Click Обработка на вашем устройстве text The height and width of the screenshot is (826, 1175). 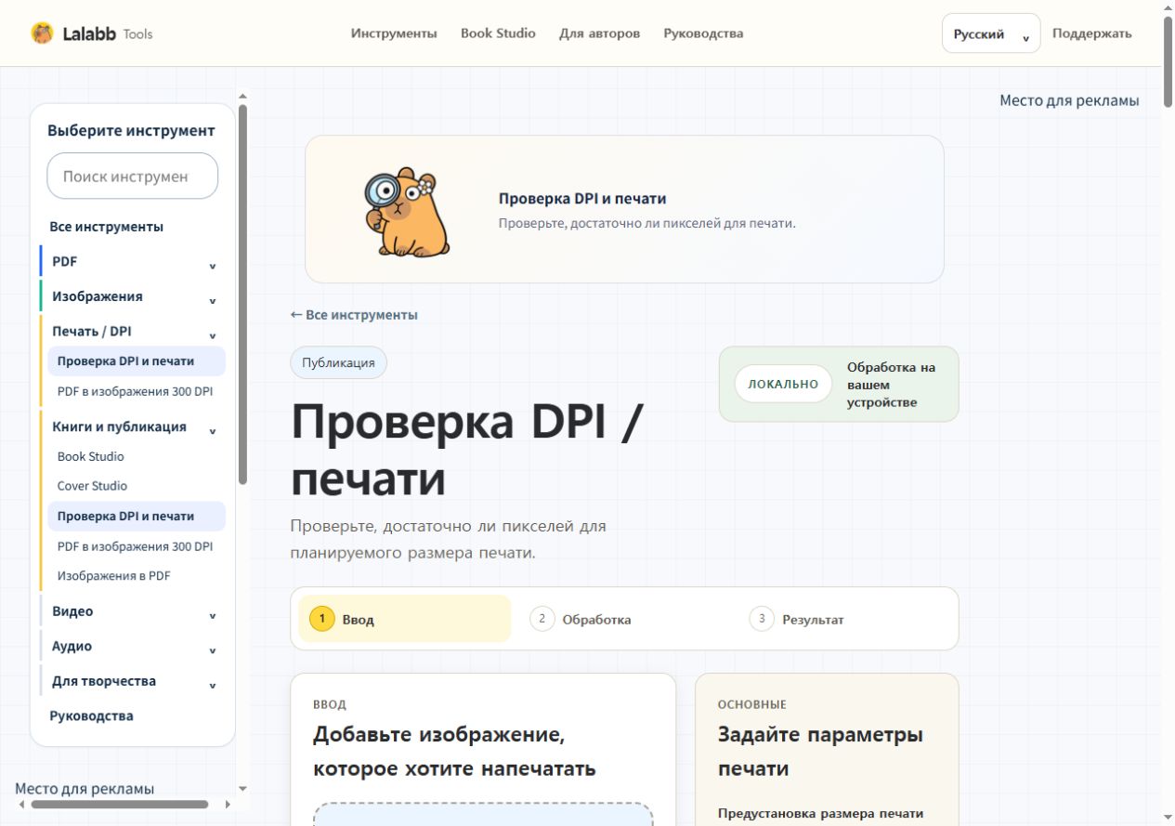[892, 385]
